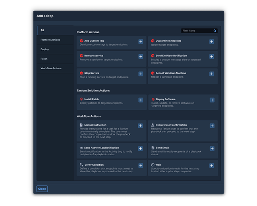Click the clock icon beside Wait
This screenshot has height=206, width=257.
pos(153,165)
